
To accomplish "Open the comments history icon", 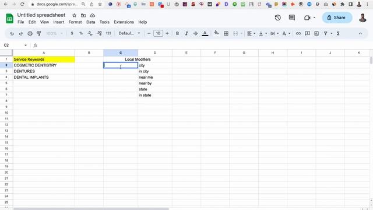I will click(x=292, y=17).
